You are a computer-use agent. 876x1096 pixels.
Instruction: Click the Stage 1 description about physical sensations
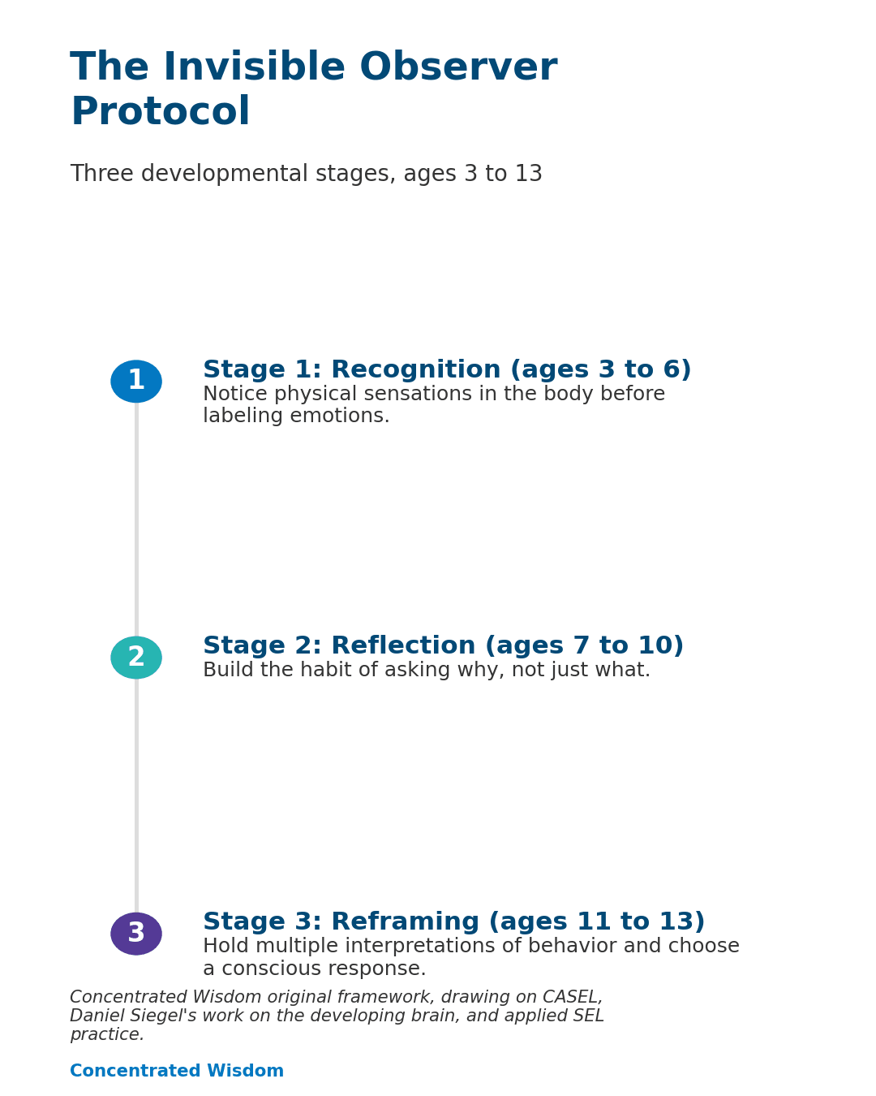tap(434, 405)
